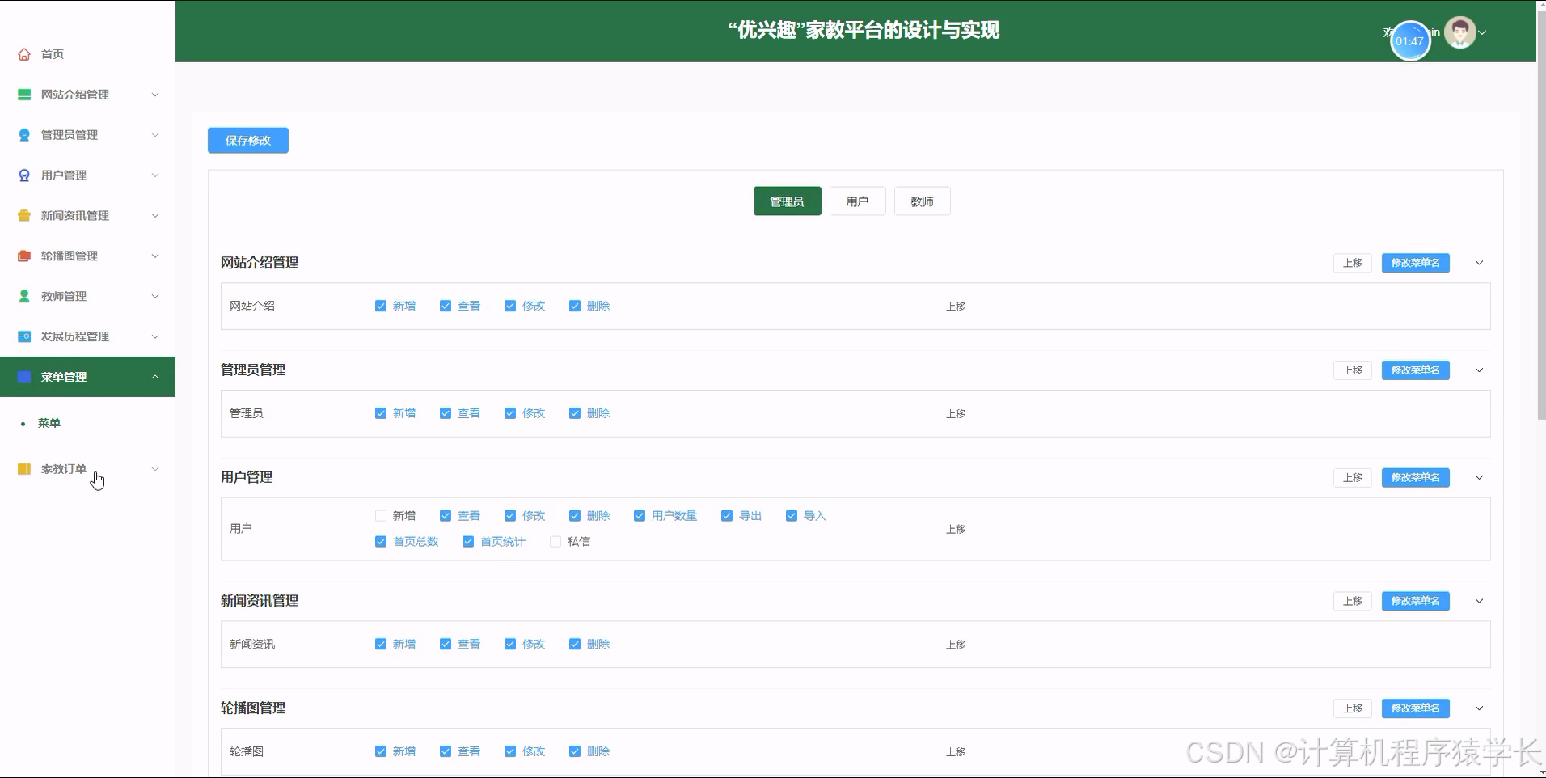Check the 私信 permission checkbox
Viewport: 1546px width, 778px height.
[555, 541]
